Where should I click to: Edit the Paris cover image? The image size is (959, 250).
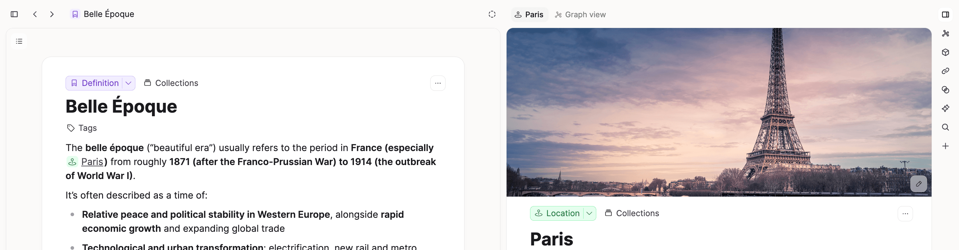[919, 184]
